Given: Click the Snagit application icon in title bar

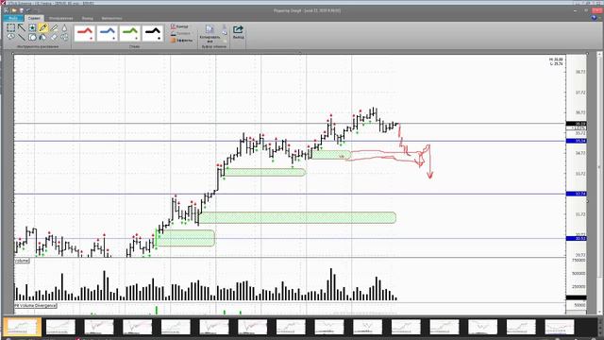Looking at the screenshot, I should click(x=8, y=10).
